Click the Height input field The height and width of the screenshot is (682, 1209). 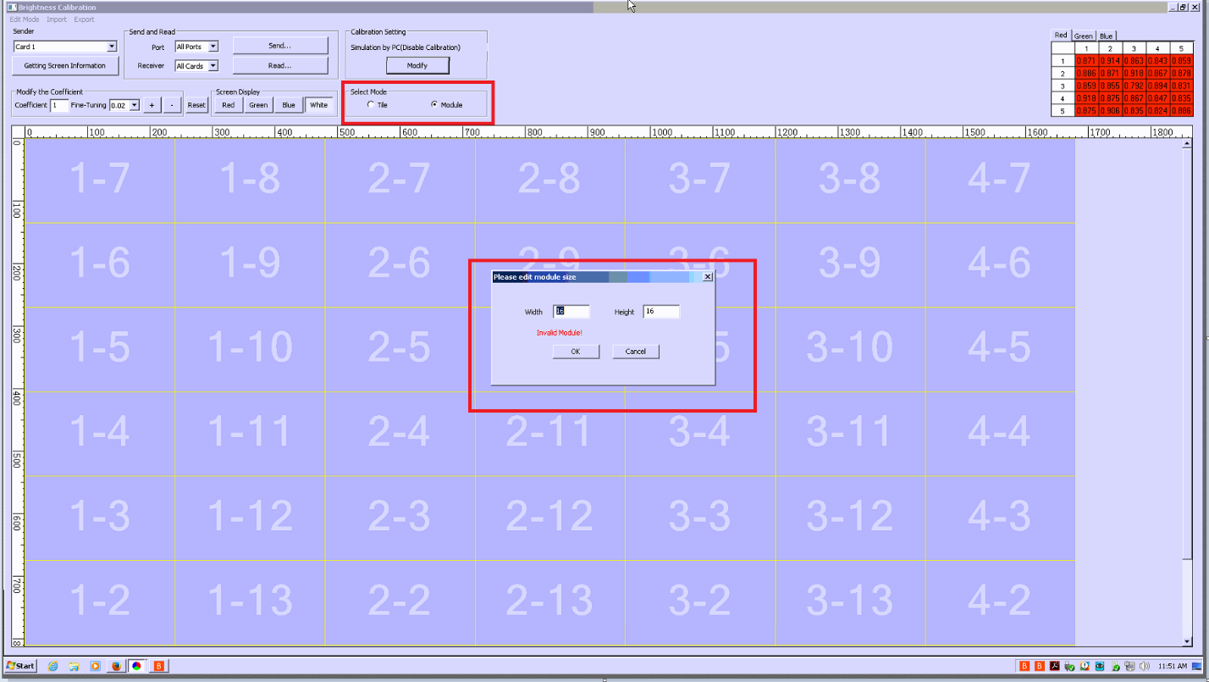pyautogui.click(x=660, y=312)
